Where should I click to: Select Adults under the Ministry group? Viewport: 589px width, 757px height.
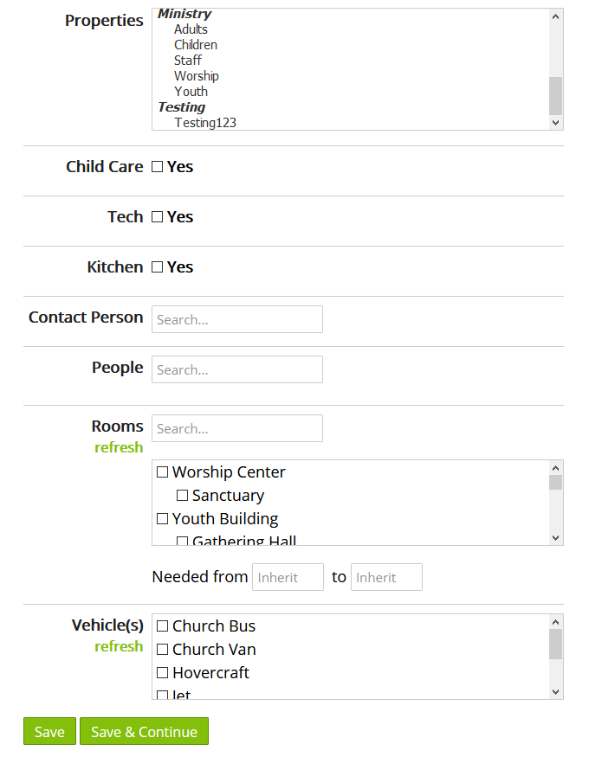point(191,29)
